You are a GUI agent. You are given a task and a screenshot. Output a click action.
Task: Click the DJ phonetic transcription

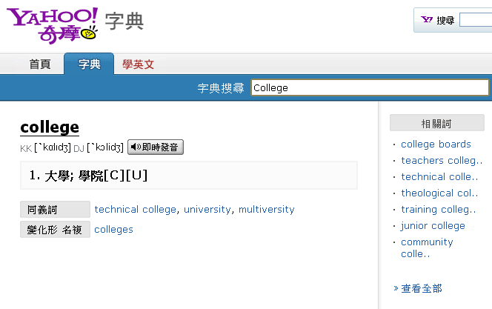coord(105,147)
